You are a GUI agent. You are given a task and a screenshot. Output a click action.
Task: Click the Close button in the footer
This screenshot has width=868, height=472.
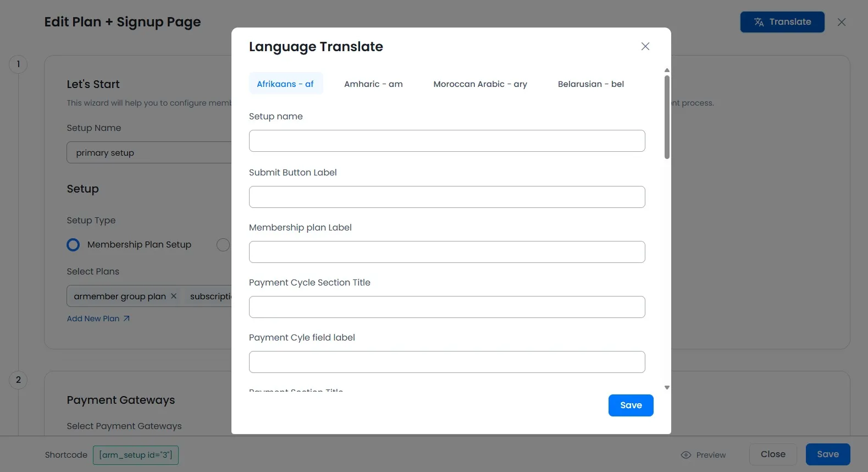click(x=773, y=454)
